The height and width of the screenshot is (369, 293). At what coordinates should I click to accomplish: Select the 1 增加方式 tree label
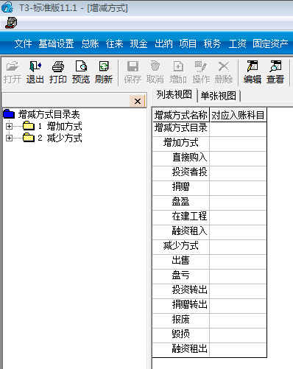(x=60, y=126)
